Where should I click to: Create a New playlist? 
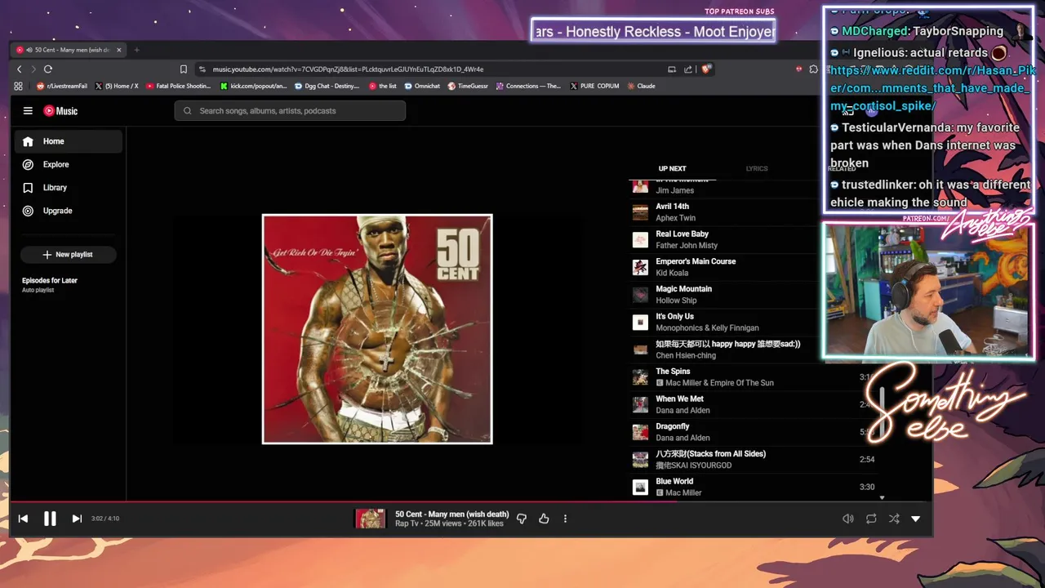click(x=68, y=255)
